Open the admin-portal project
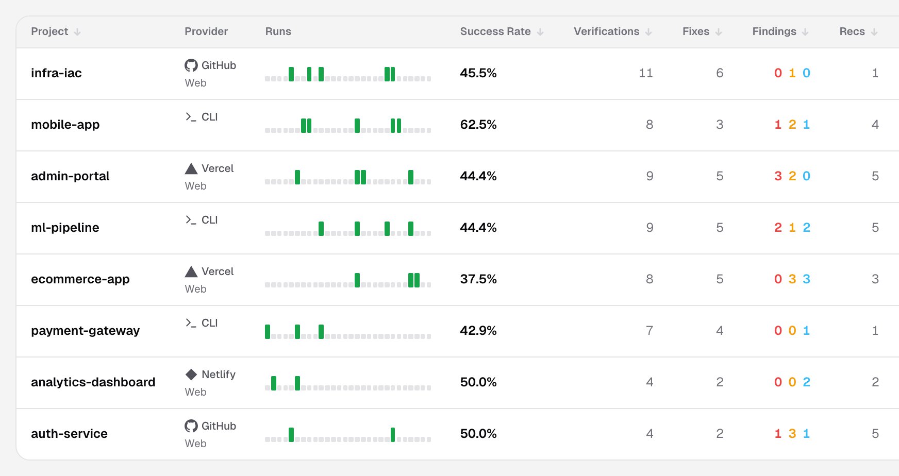 click(70, 176)
